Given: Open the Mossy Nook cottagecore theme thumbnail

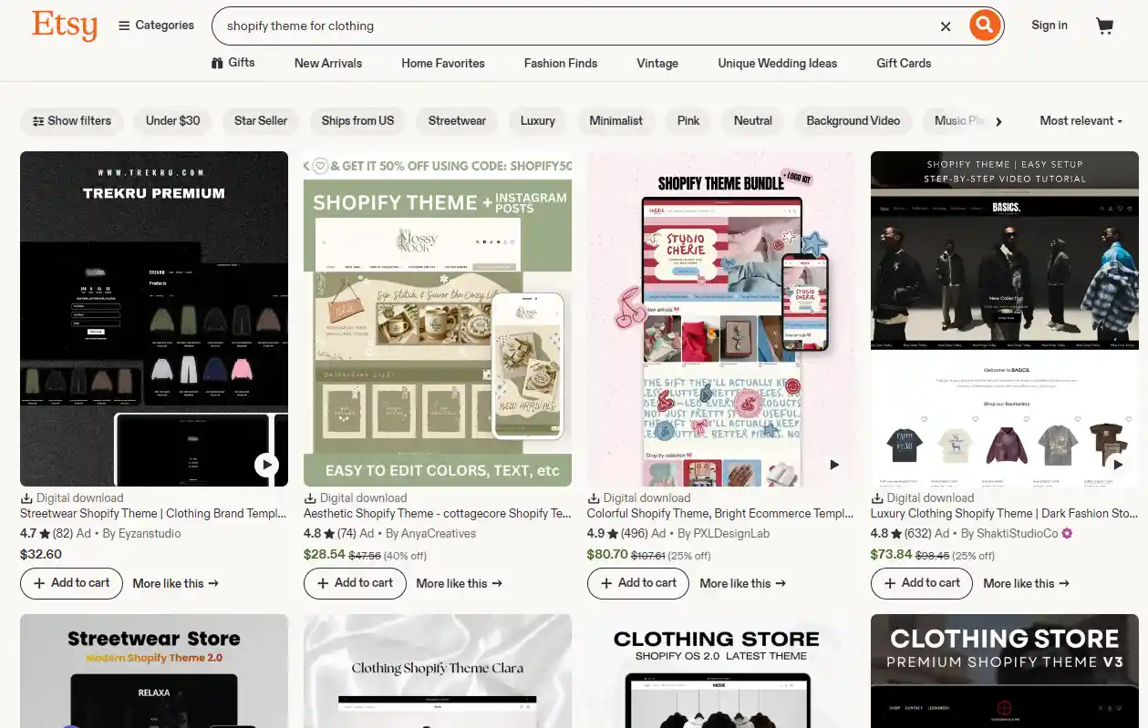Looking at the screenshot, I should 438,319.
